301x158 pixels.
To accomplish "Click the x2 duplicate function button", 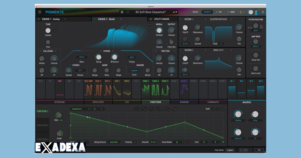I will pos(223,109).
